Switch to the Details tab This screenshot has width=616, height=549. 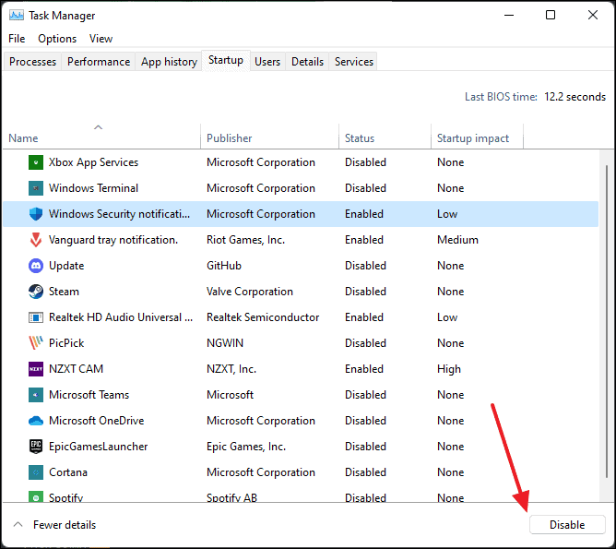[x=308, y=62]
